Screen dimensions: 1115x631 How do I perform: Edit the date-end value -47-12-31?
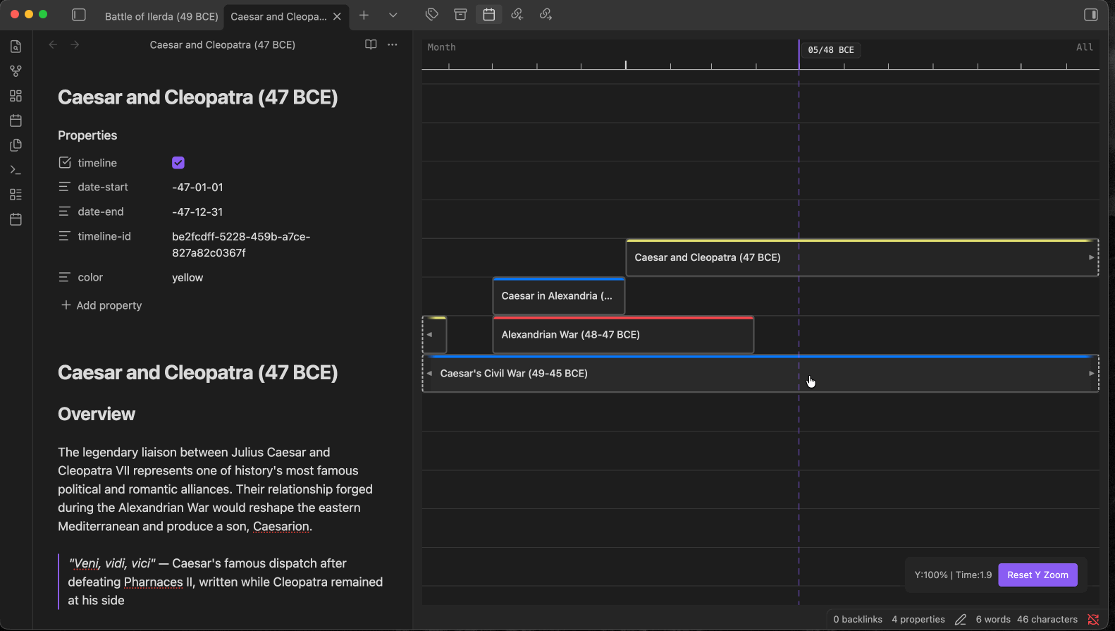tap(197, 212)
